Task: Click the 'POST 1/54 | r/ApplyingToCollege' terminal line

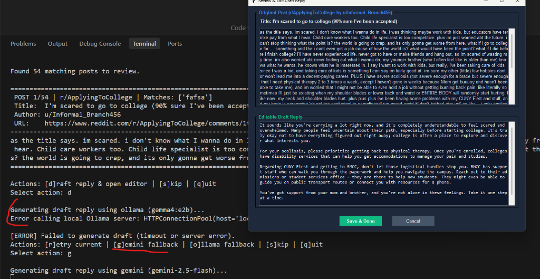Action: click(113, 98)
